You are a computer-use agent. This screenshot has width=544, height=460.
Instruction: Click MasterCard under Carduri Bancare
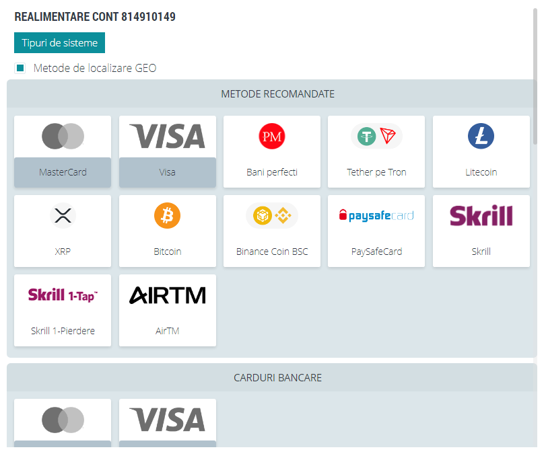[63, 423]
